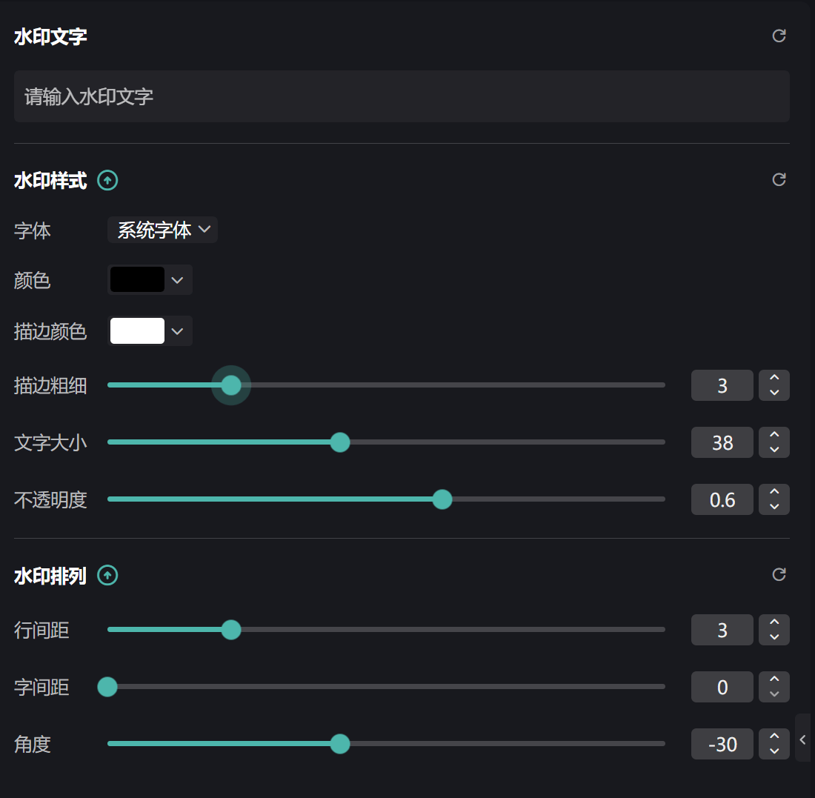This screenshot has height=798, width=815.
Task: Increase 文字大小 with the up stepper
Action: click(x=774, y=436)
